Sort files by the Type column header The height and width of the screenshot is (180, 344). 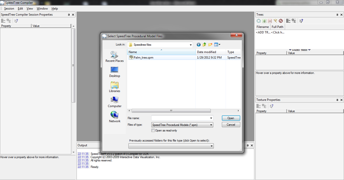tap(233, 52)
